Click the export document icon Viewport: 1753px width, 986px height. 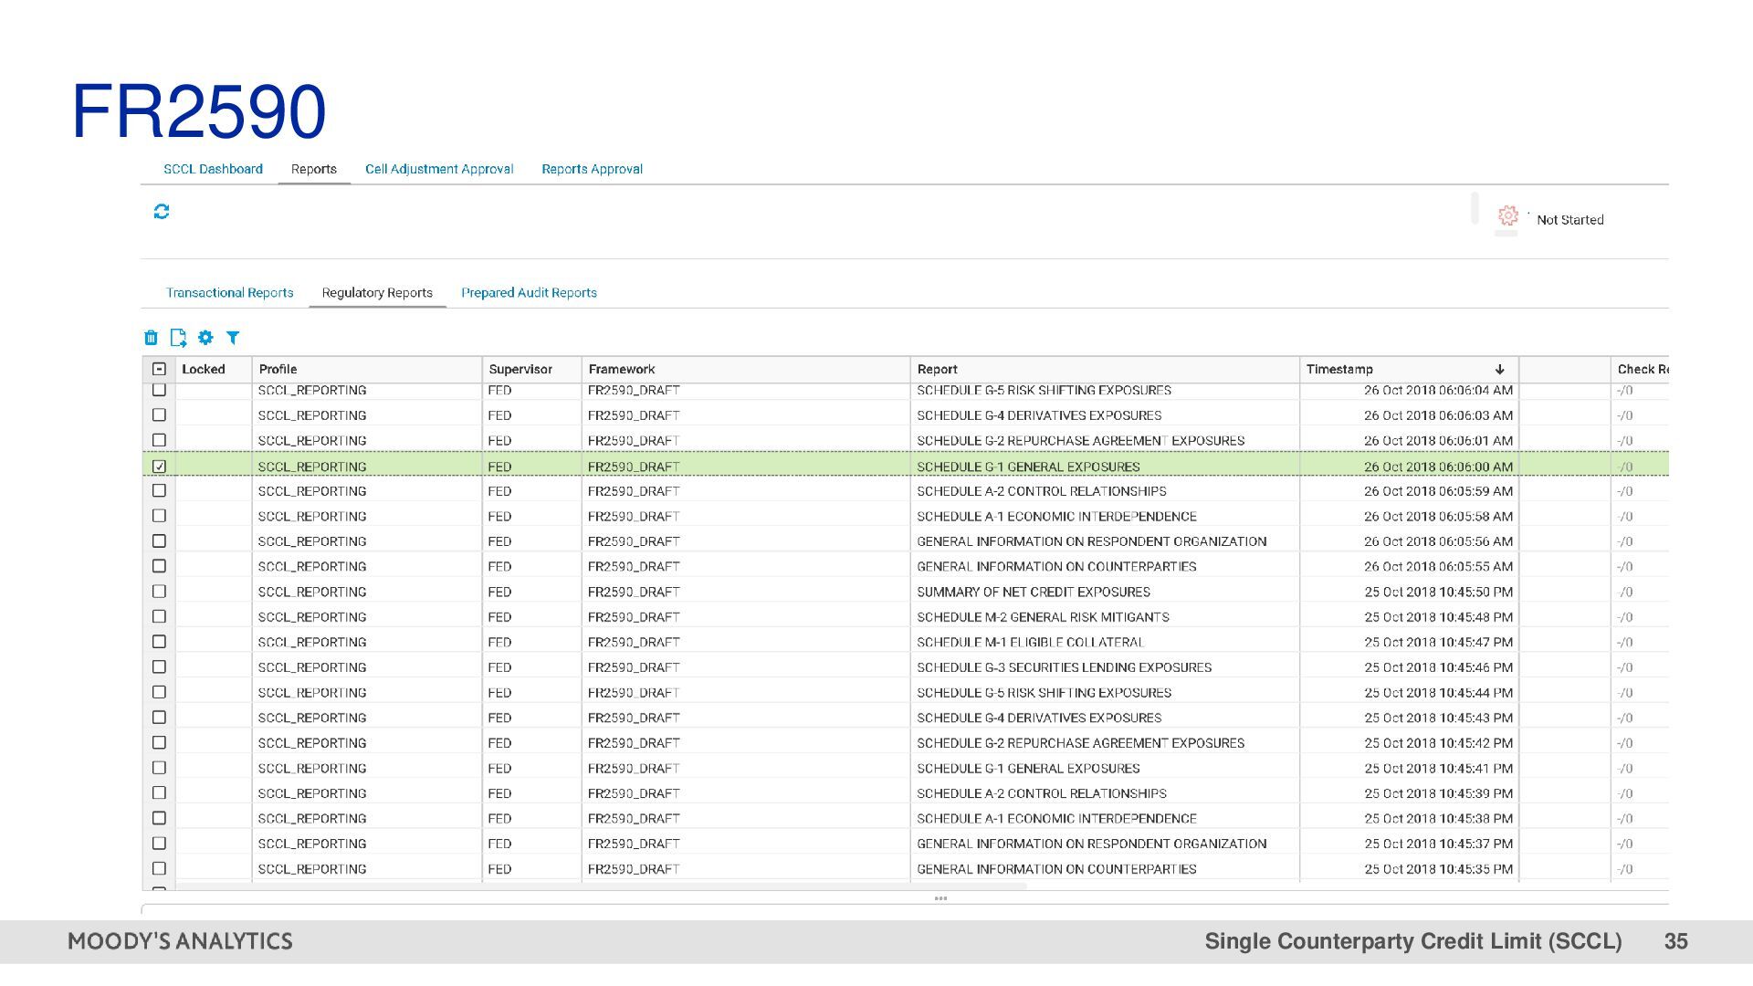tap(178, 338)
